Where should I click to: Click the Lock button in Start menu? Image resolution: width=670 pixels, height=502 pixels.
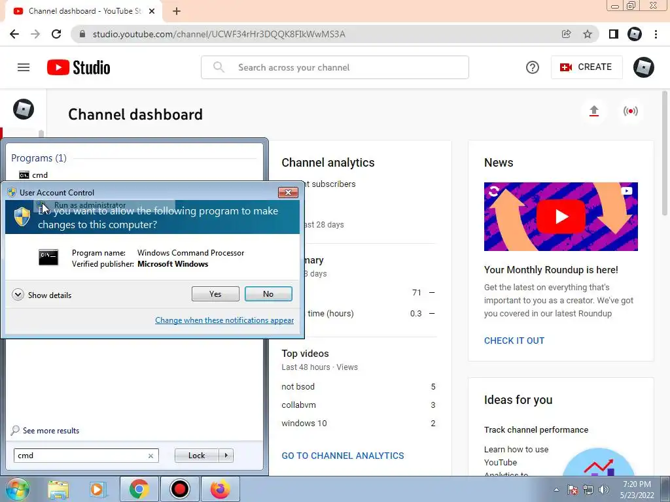point(196,456)
